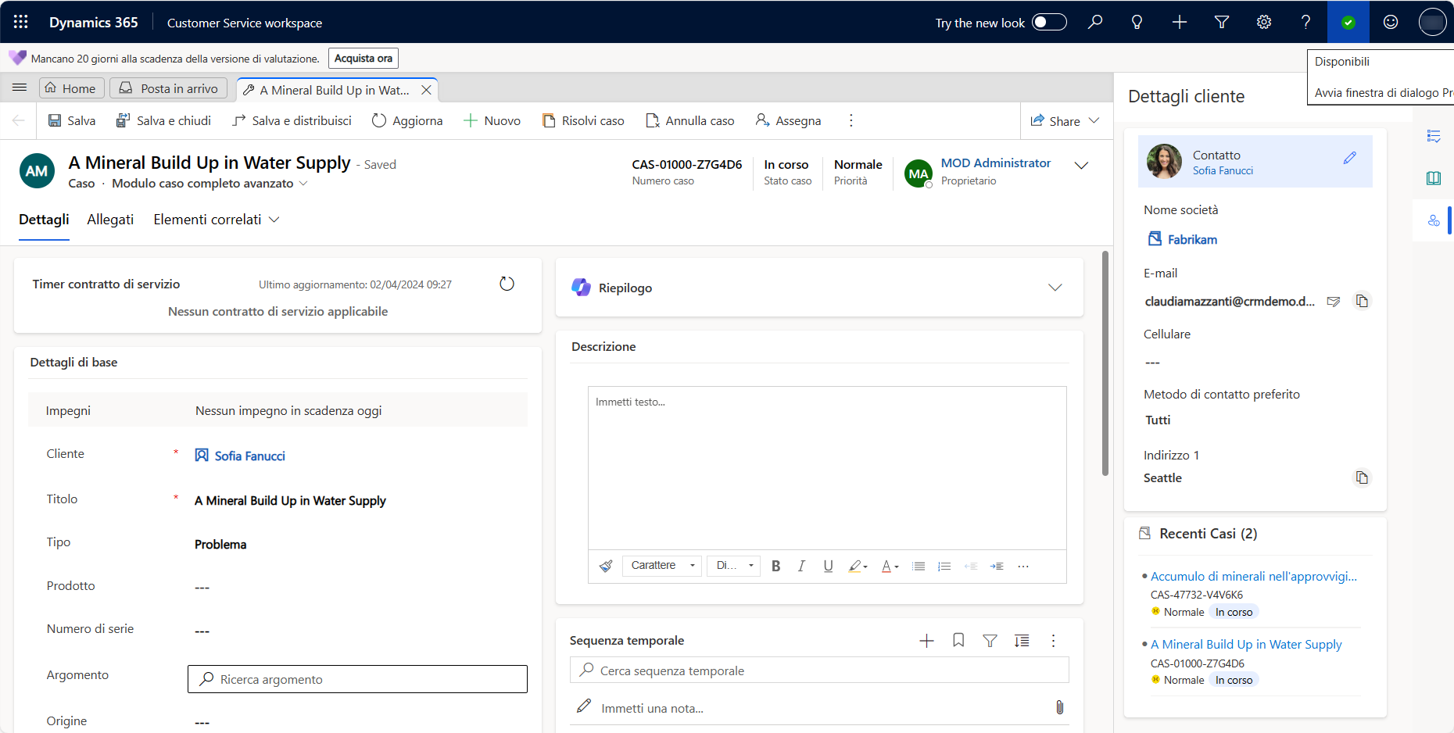Open the highlight color picker
Screen dimensions: 1454x733
tap(858, 566)
